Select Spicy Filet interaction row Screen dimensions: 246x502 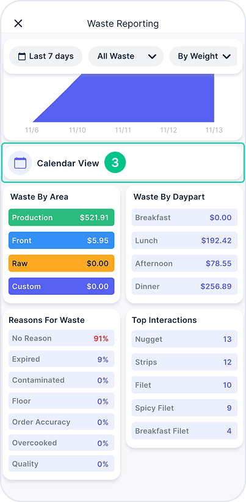184,408
